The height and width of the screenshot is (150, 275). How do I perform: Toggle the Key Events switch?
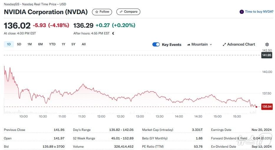tap(156, 44)
